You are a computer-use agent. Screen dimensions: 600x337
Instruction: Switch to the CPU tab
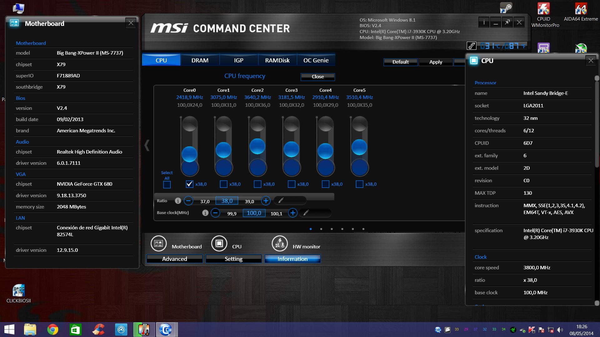coord(161,60)
